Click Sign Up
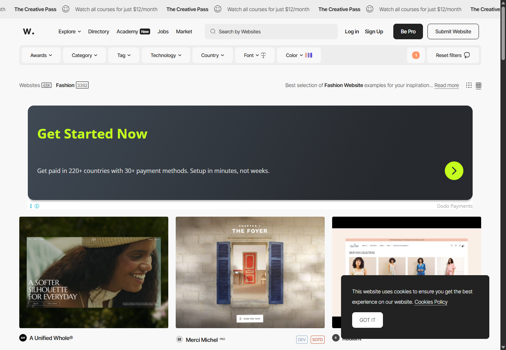Viewport: 506px width, 350px height. [374, 31]
